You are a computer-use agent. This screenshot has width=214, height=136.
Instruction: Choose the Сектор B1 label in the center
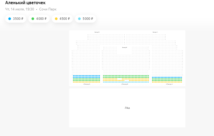pos(124,48)
